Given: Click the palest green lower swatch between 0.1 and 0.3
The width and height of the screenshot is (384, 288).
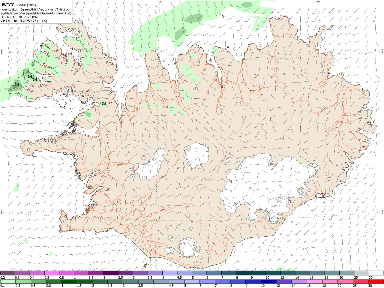Looking at the screenshot, I should (x=8, y=281).
